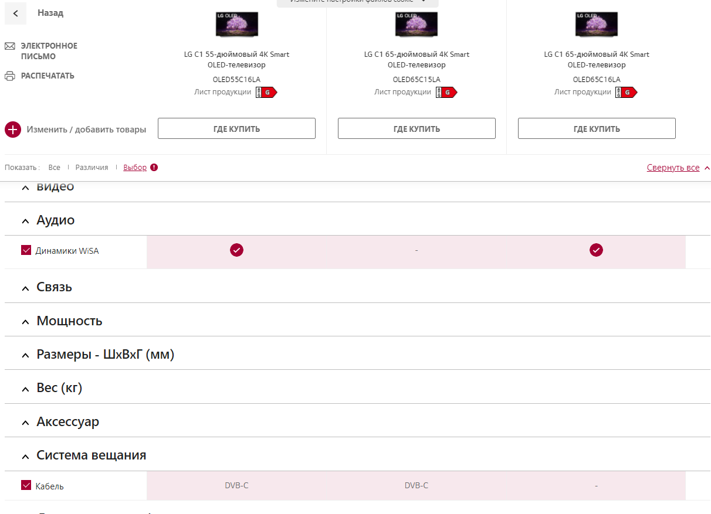Click ЭЛЕКТРОННОЕ ПИСЬМО link
Viewport: 711px width, 514px height.
pyautogui.click(x=49, y=51)
